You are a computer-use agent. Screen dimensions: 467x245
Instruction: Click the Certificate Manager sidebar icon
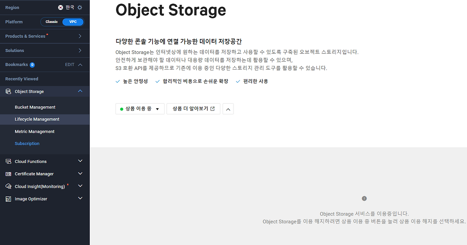tap(8, 174)
